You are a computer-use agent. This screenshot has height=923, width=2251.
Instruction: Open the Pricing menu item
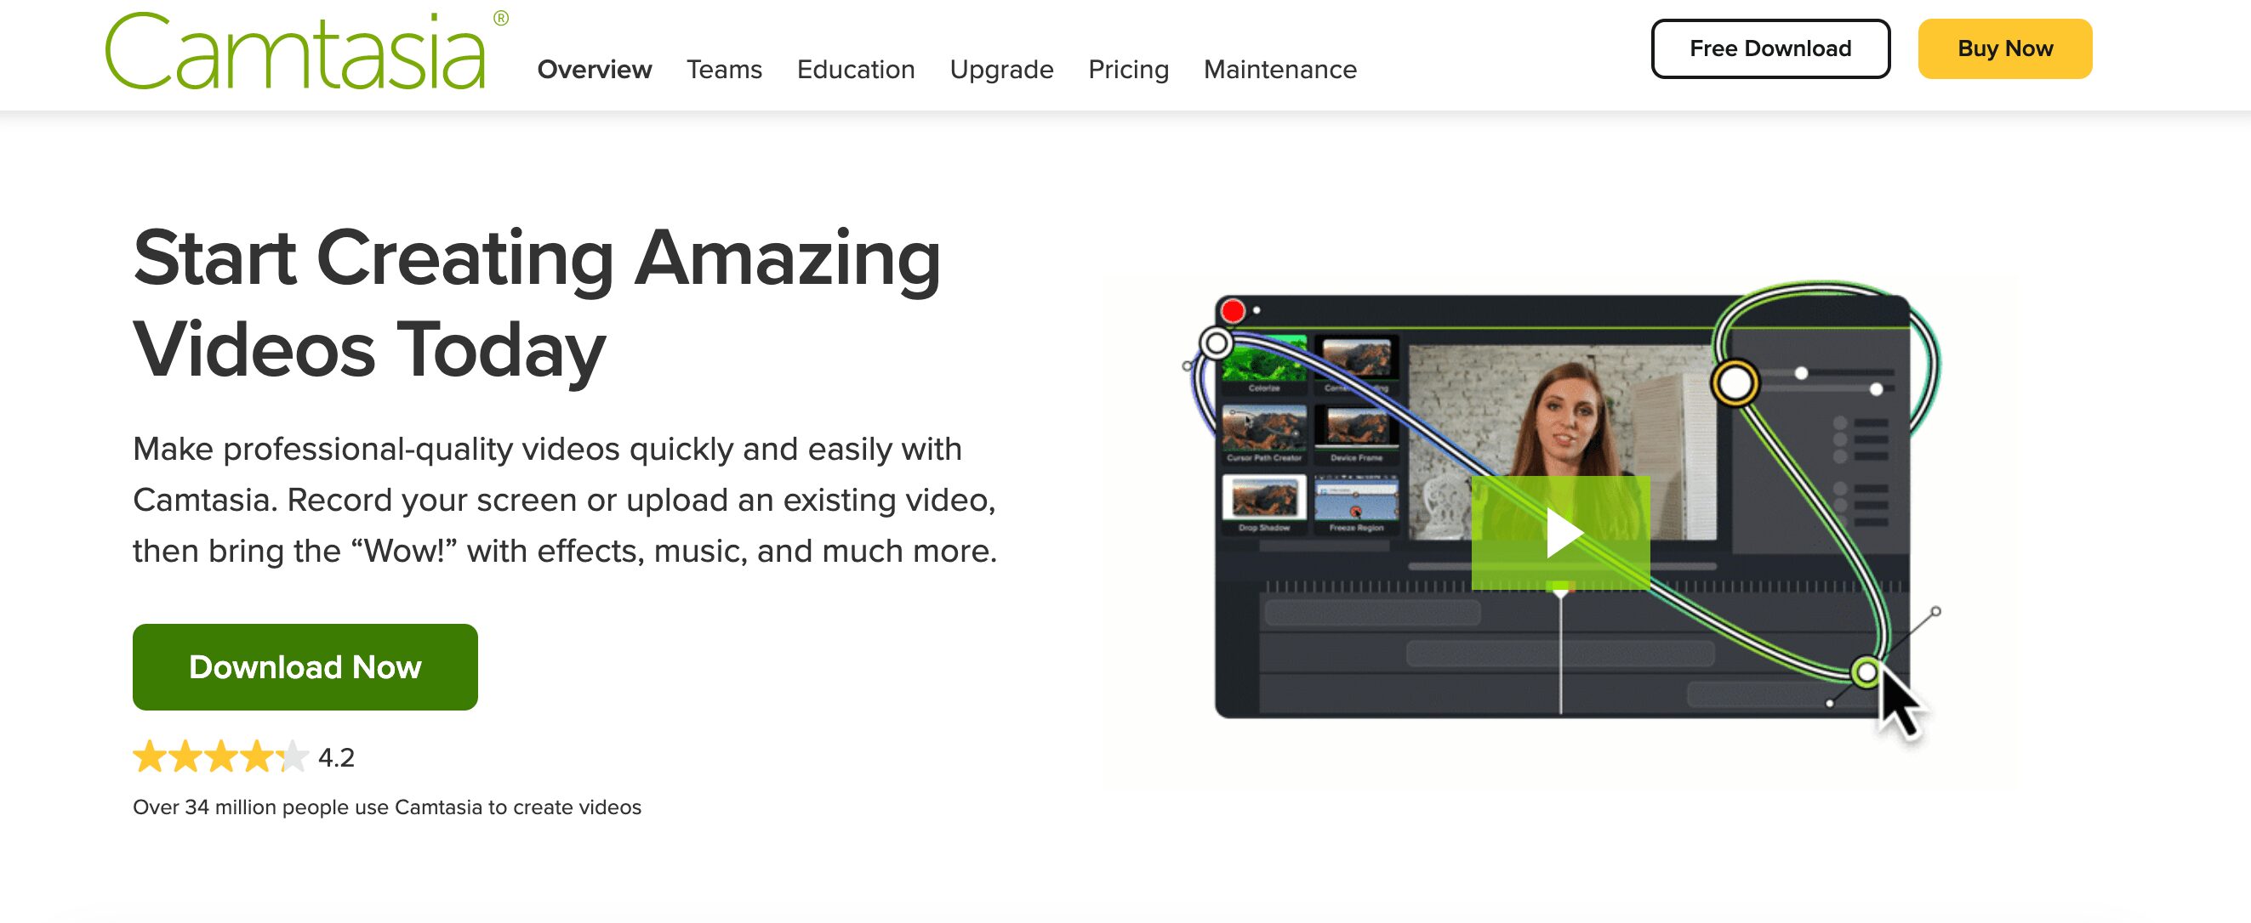1127,67
